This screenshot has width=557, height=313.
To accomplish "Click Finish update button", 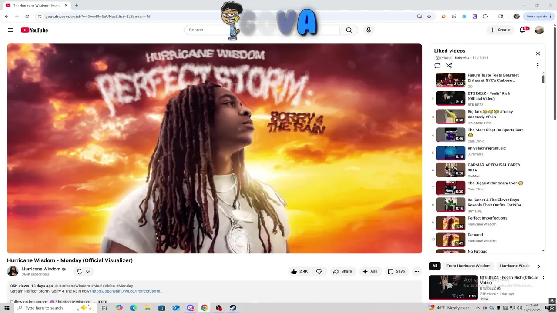I will pyautogui.click(x=539, y=17).
